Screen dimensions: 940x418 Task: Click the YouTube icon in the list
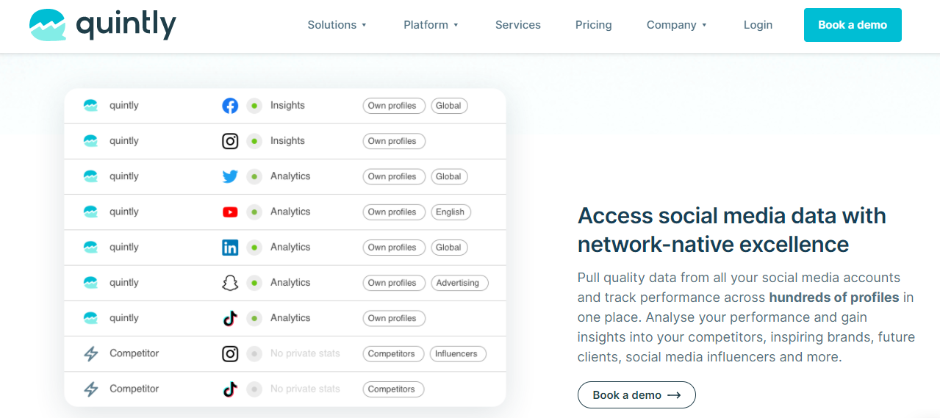click(230, 212)
